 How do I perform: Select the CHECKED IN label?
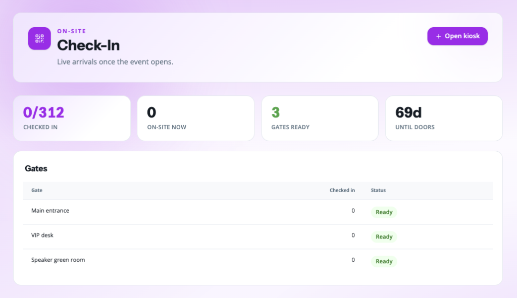click(40, 127)
